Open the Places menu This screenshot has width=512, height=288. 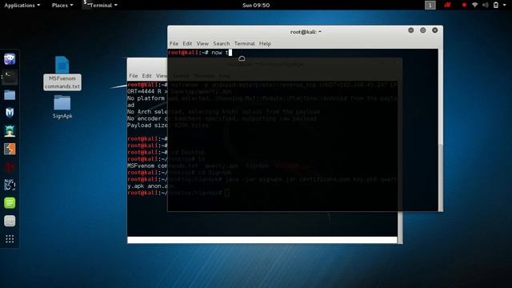coord(62,6)
